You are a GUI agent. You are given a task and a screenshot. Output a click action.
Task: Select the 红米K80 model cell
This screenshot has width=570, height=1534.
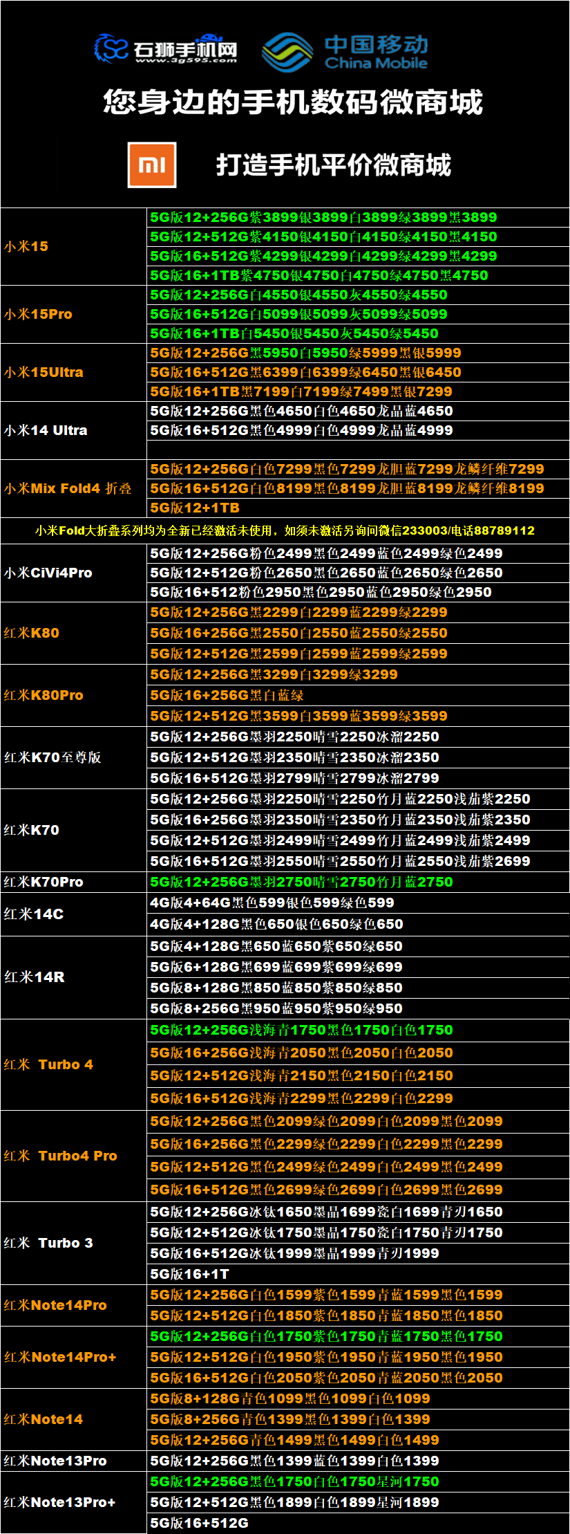73,633
